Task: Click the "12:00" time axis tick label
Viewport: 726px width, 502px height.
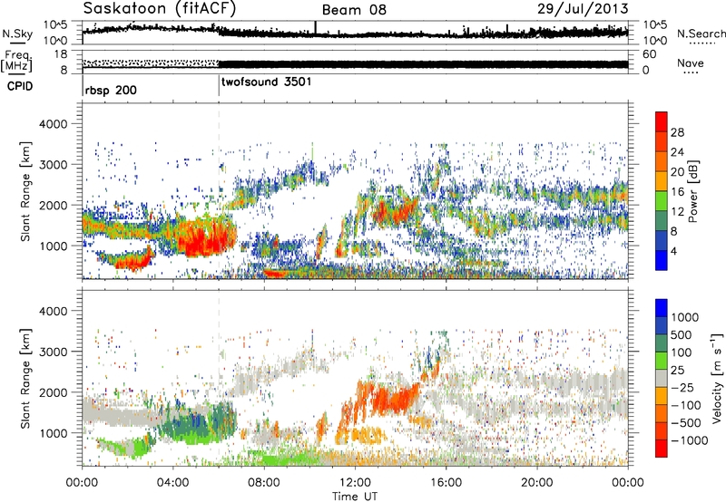Action: (355, 483)
